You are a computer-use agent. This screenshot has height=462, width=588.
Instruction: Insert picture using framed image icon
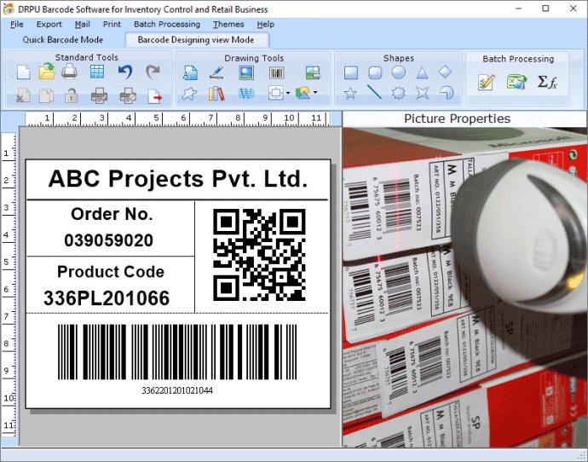pos(246,72)
